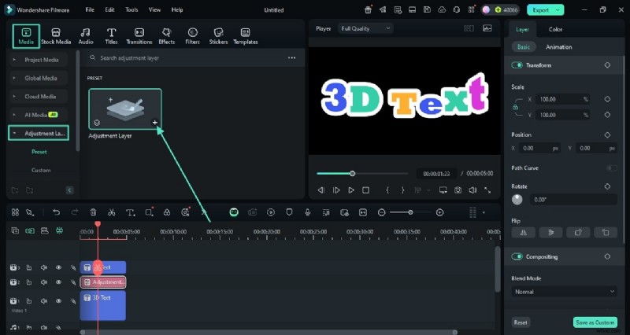630x335 pixels.
Task: Click the Reset button
Action: pyautogui.click(x=521, y=322)
